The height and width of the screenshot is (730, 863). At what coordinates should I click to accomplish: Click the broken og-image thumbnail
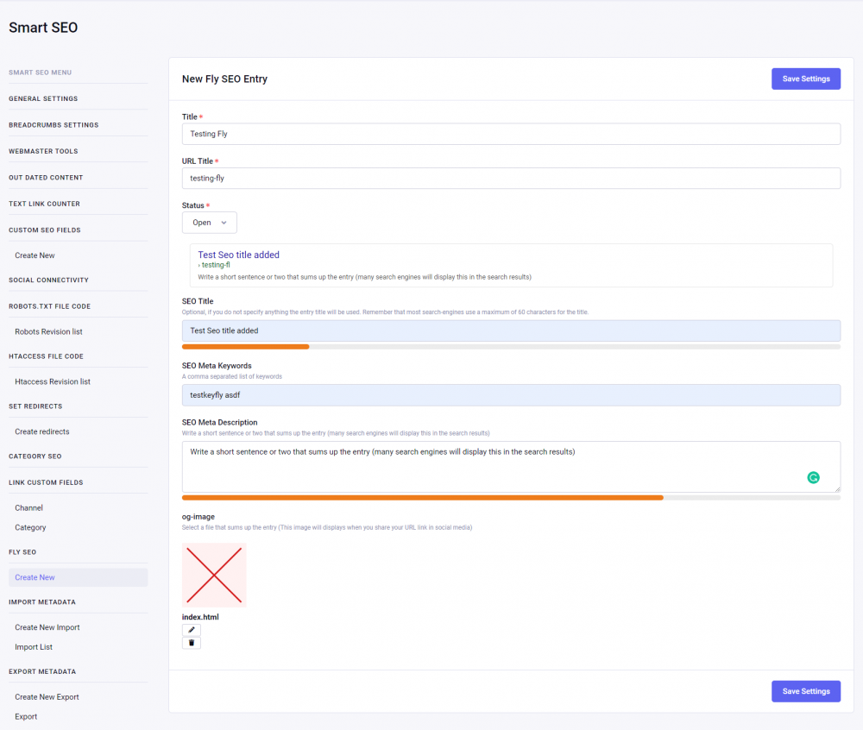(213, 575)
